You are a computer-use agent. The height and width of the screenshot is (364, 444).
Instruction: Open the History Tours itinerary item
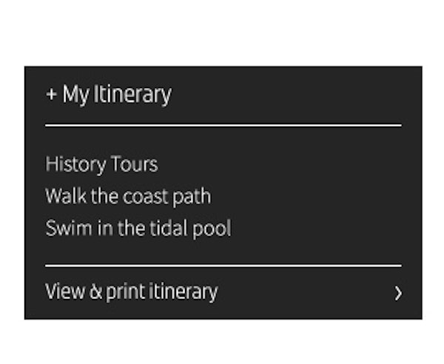[x=101, y=164]
